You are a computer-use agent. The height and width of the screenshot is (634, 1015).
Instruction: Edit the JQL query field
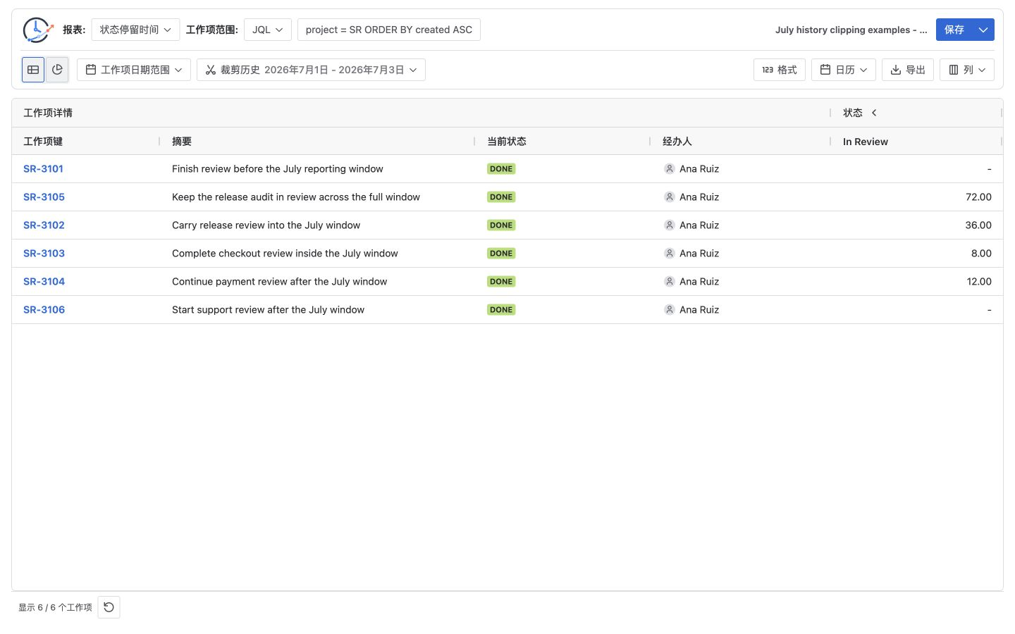tap(389, 30)
